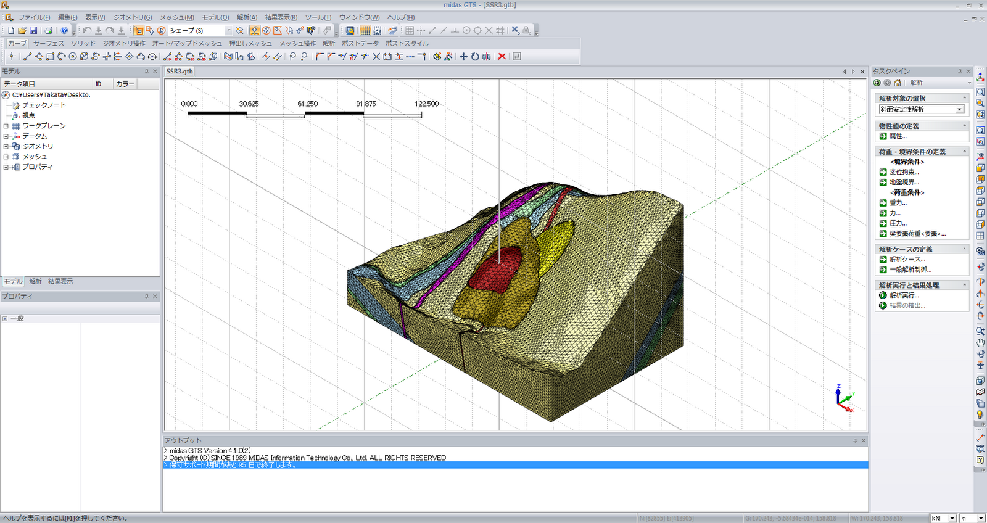Click the m length unit selector

[x=972, y=519]
